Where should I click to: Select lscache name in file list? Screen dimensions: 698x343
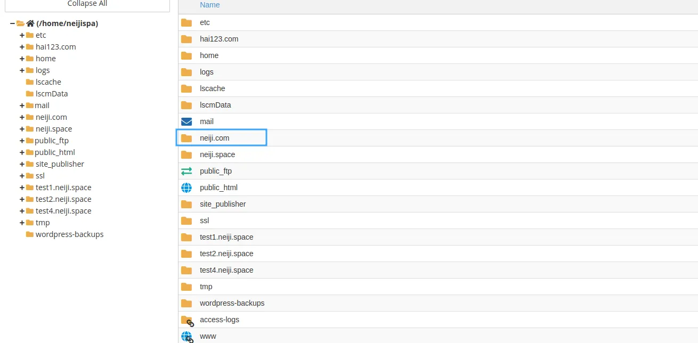pos(213,88)
